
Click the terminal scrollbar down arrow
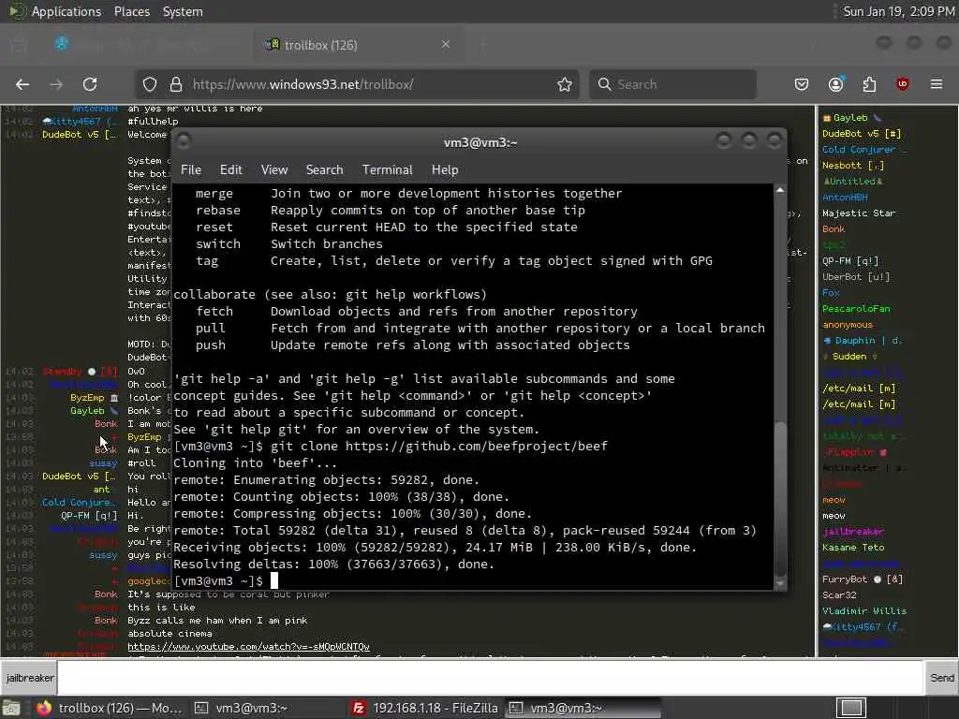tap(780, 583)
